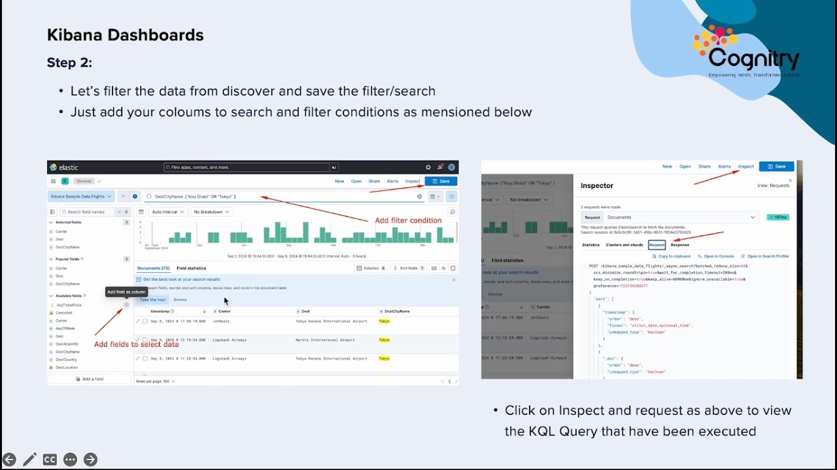Open the field type filter dropdown
837x470 pixels.
[x=123, y=212]
